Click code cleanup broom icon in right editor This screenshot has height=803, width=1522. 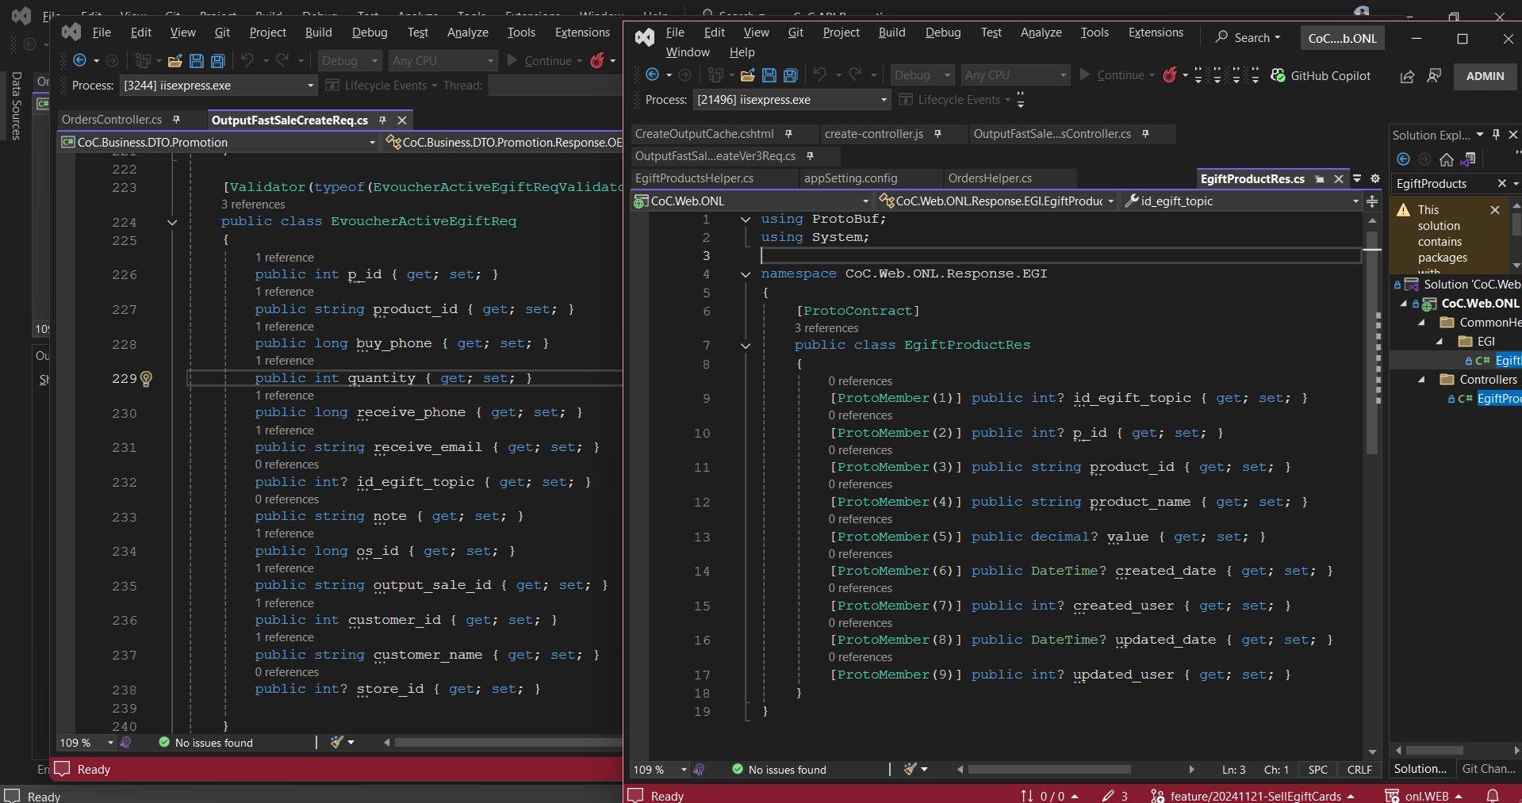pyautogui.click(x=911, y=769)
